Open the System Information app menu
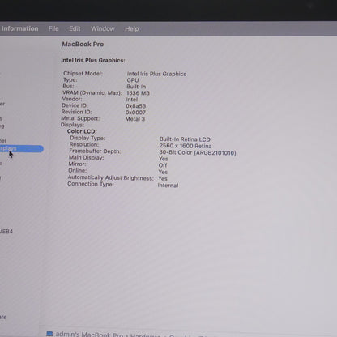Viewport: 337px width, 337px height. coord(19,28)
